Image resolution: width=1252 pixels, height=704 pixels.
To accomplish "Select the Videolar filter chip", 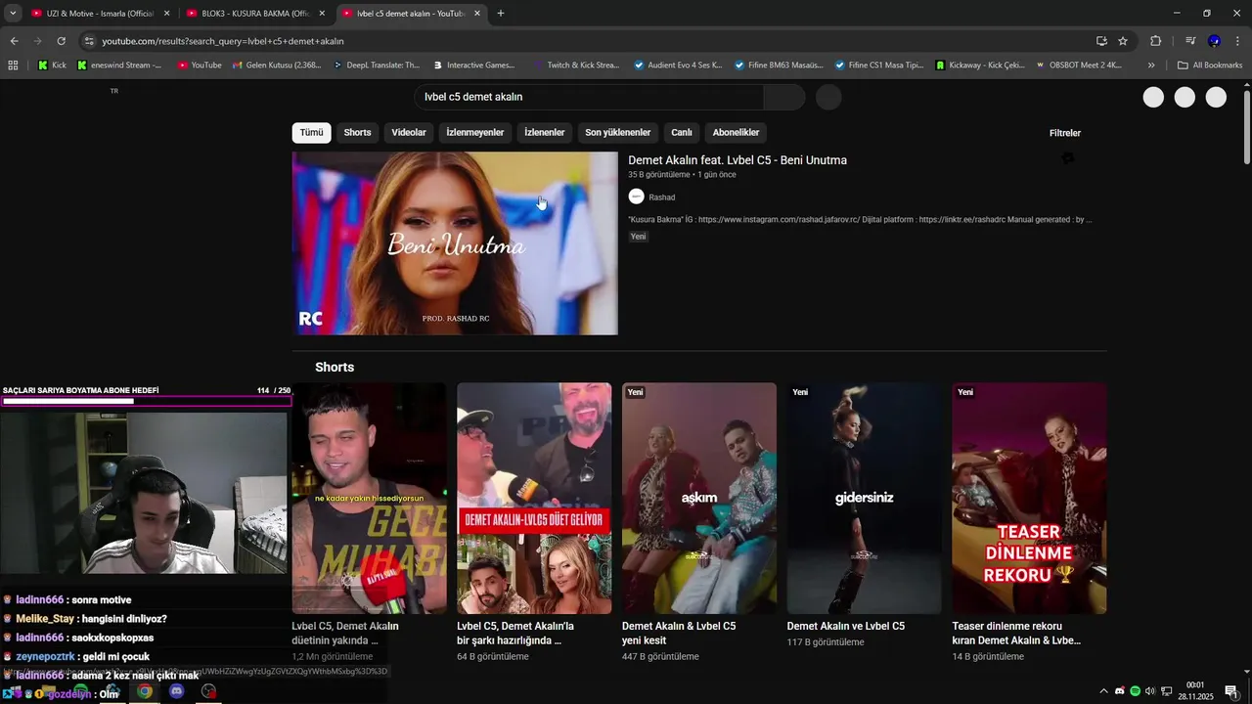I will point(409,133).
